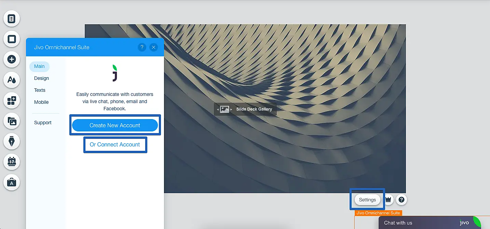Open the Background panel icon in sidebar
This screenshot has height=229, width=490.
click(x=12, y=39)
